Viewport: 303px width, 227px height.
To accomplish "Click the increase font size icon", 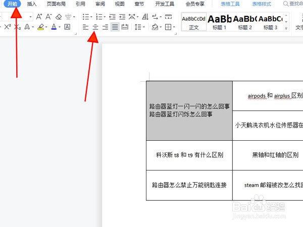I will coord(39,17).
